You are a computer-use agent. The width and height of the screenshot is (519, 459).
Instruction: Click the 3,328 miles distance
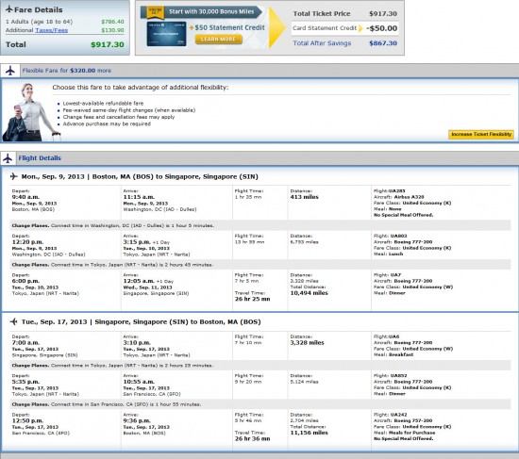[308, 343]
